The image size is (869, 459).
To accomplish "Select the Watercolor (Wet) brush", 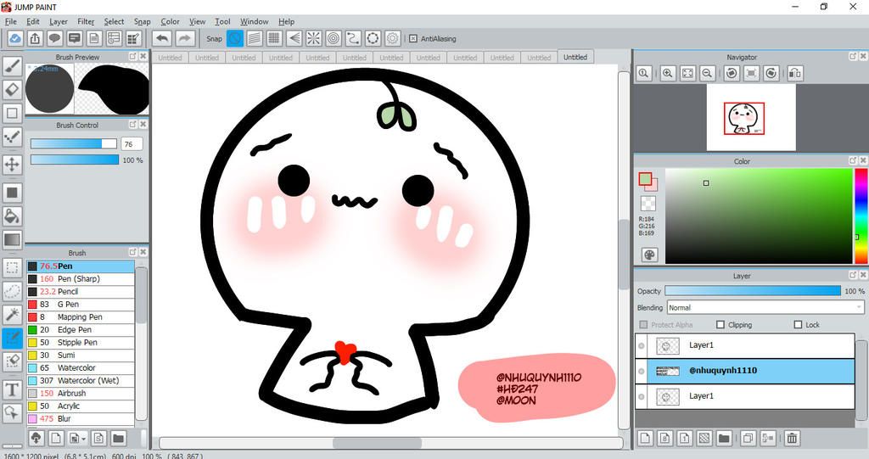I will pos(81,381).
